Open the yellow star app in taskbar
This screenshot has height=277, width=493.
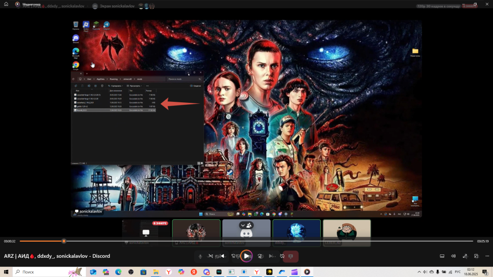269,272
